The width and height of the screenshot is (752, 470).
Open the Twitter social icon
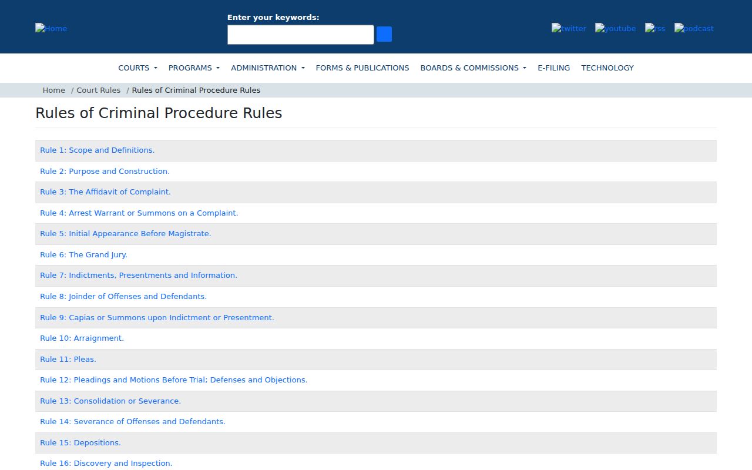pyautogui.click(x=569, y=28)
